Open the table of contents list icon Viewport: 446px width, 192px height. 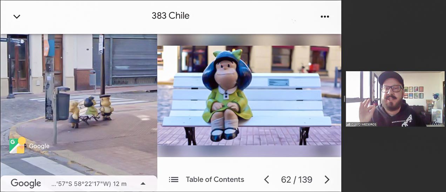point(174,180)
